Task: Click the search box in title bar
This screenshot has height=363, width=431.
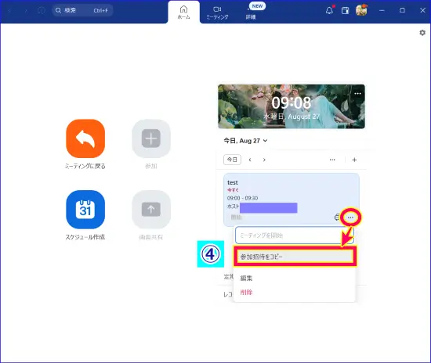Action: click(x=82, y=10)
